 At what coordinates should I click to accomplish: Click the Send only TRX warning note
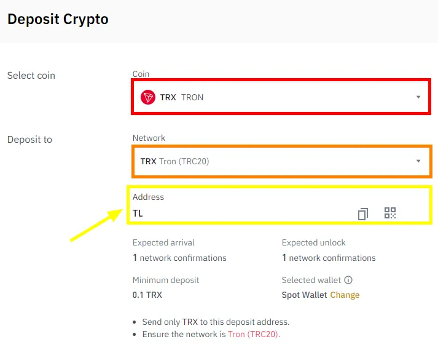coord(215,322)
